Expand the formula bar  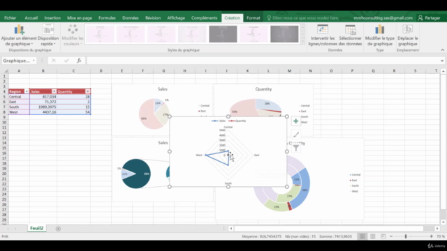(442, 61)
